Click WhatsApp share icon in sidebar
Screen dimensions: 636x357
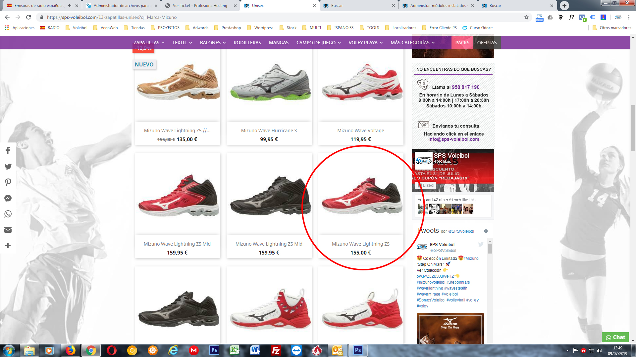tap(8, 214)
